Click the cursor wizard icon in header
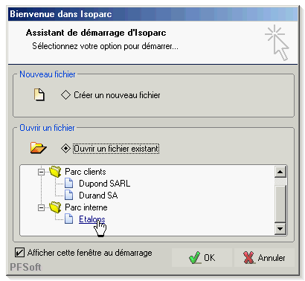This screenshot has height=281, width=305. pos(277,42)
